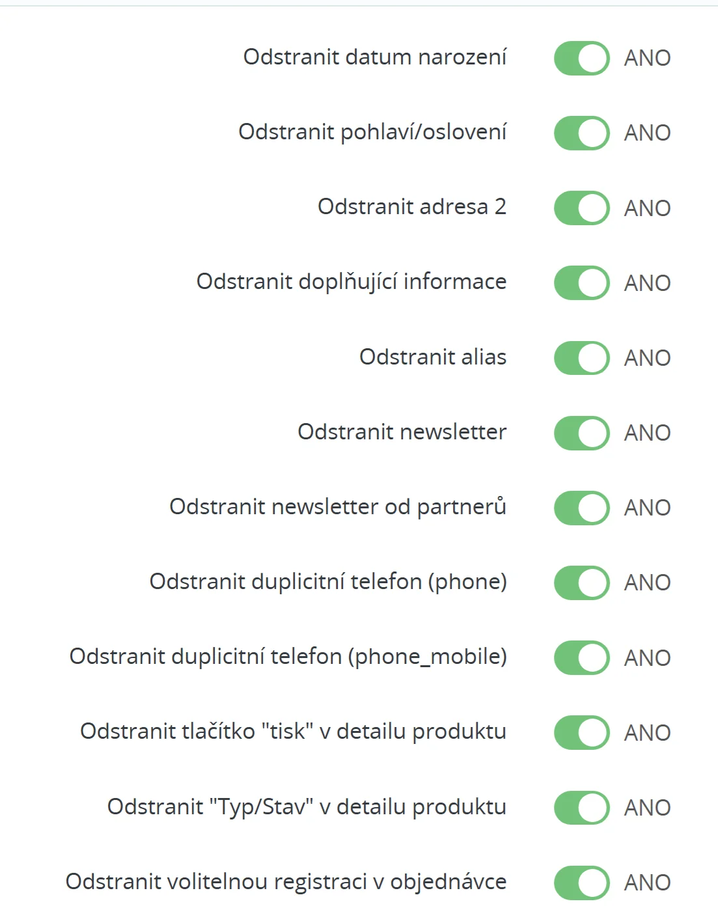Turn off "Odstranit adresa 2" toggle

(581, 208)
